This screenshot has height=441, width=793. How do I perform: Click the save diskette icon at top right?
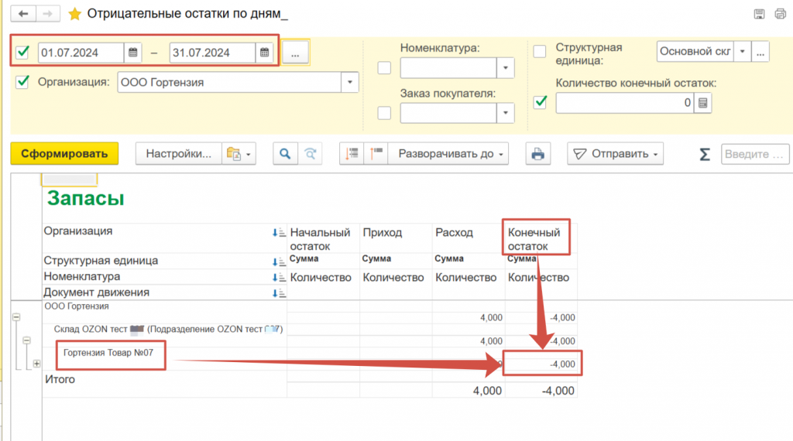pyautogui.click(x=759, y=14)
